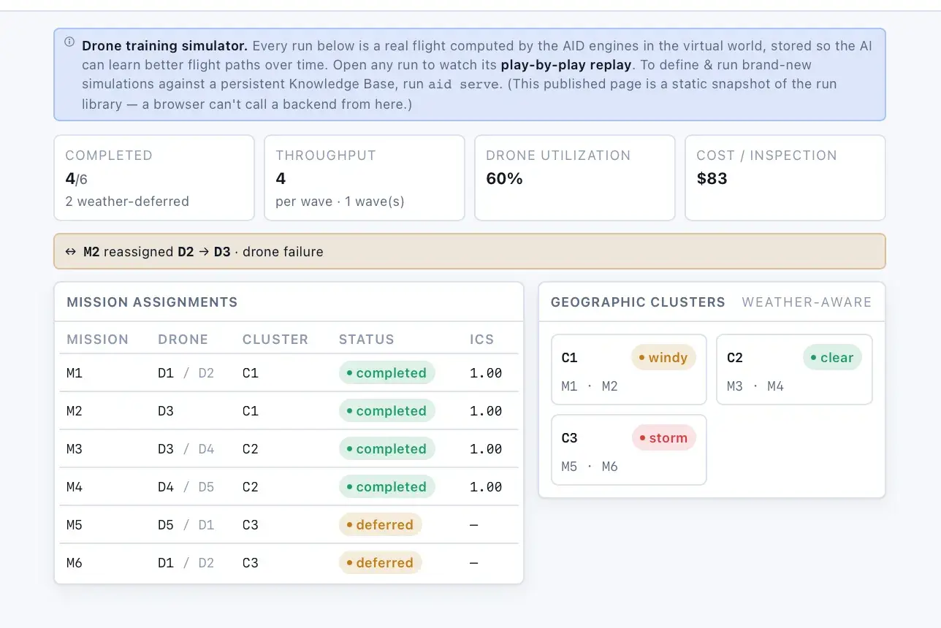Click the WEATHER-AWARE label

coord(807,302)
